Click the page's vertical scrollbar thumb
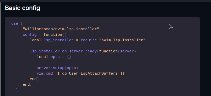211x96 pixels. coord(208,24)
